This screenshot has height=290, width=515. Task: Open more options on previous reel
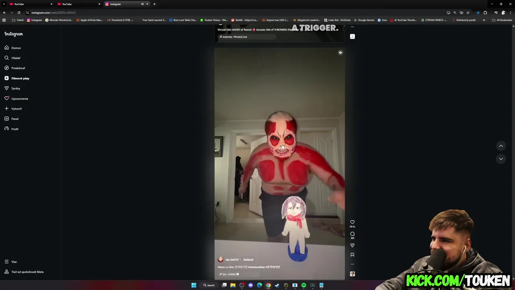(x=352, y=27)
